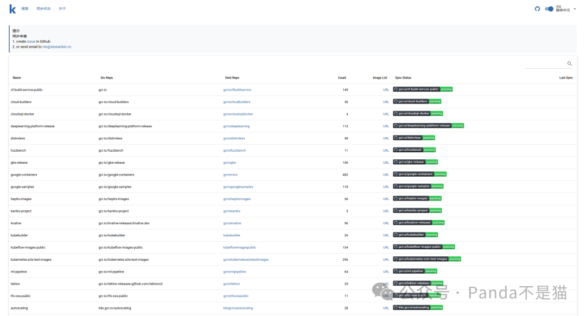This screenshot has height=316, width=586.
Task: Open k8sgcrioautoscaling dest repo link
Action: [x=238, y=308]
